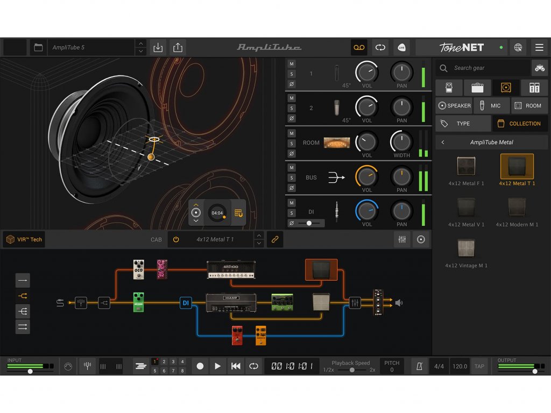Switch to the ROOM tab
The image size is (551, 413).
coord(529,105)
